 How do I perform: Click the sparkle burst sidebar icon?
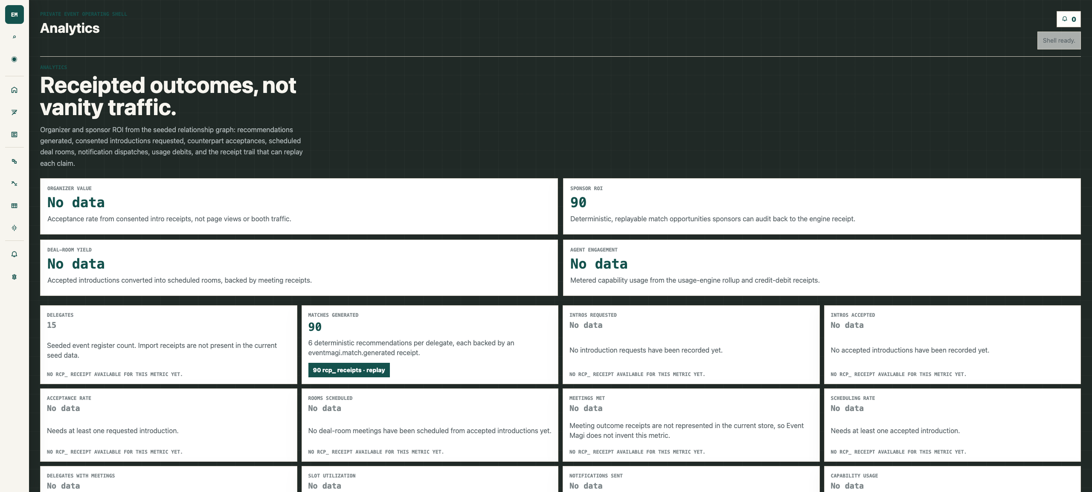(x=14, y=228)
